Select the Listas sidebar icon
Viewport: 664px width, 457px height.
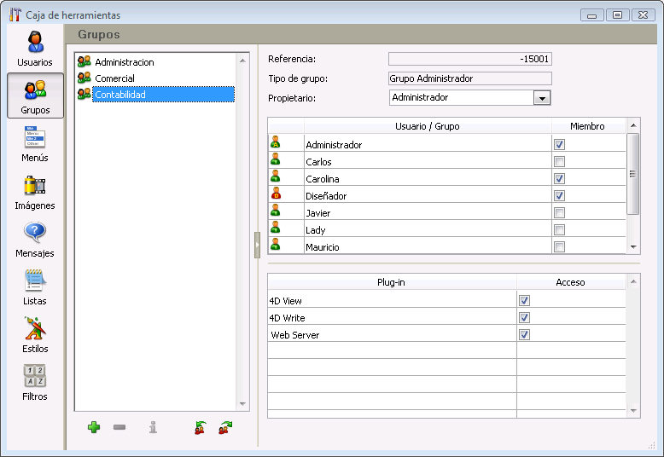tap(35, 286)
